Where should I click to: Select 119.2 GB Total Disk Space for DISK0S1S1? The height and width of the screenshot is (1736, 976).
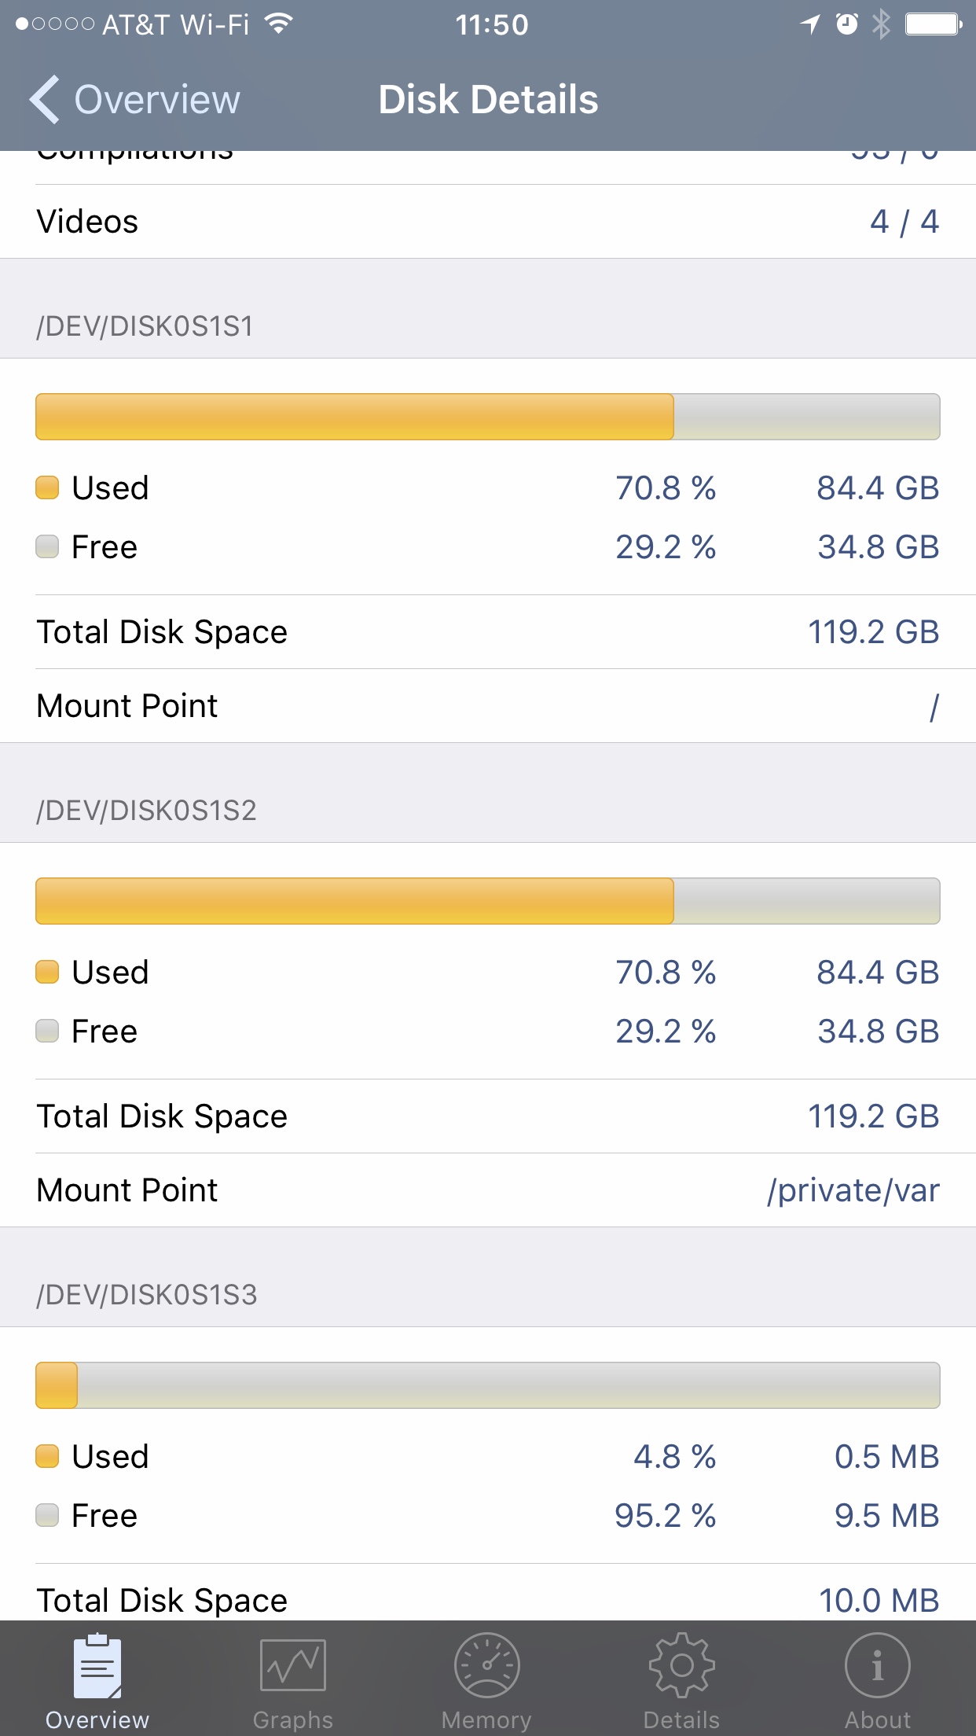point(488,632)
